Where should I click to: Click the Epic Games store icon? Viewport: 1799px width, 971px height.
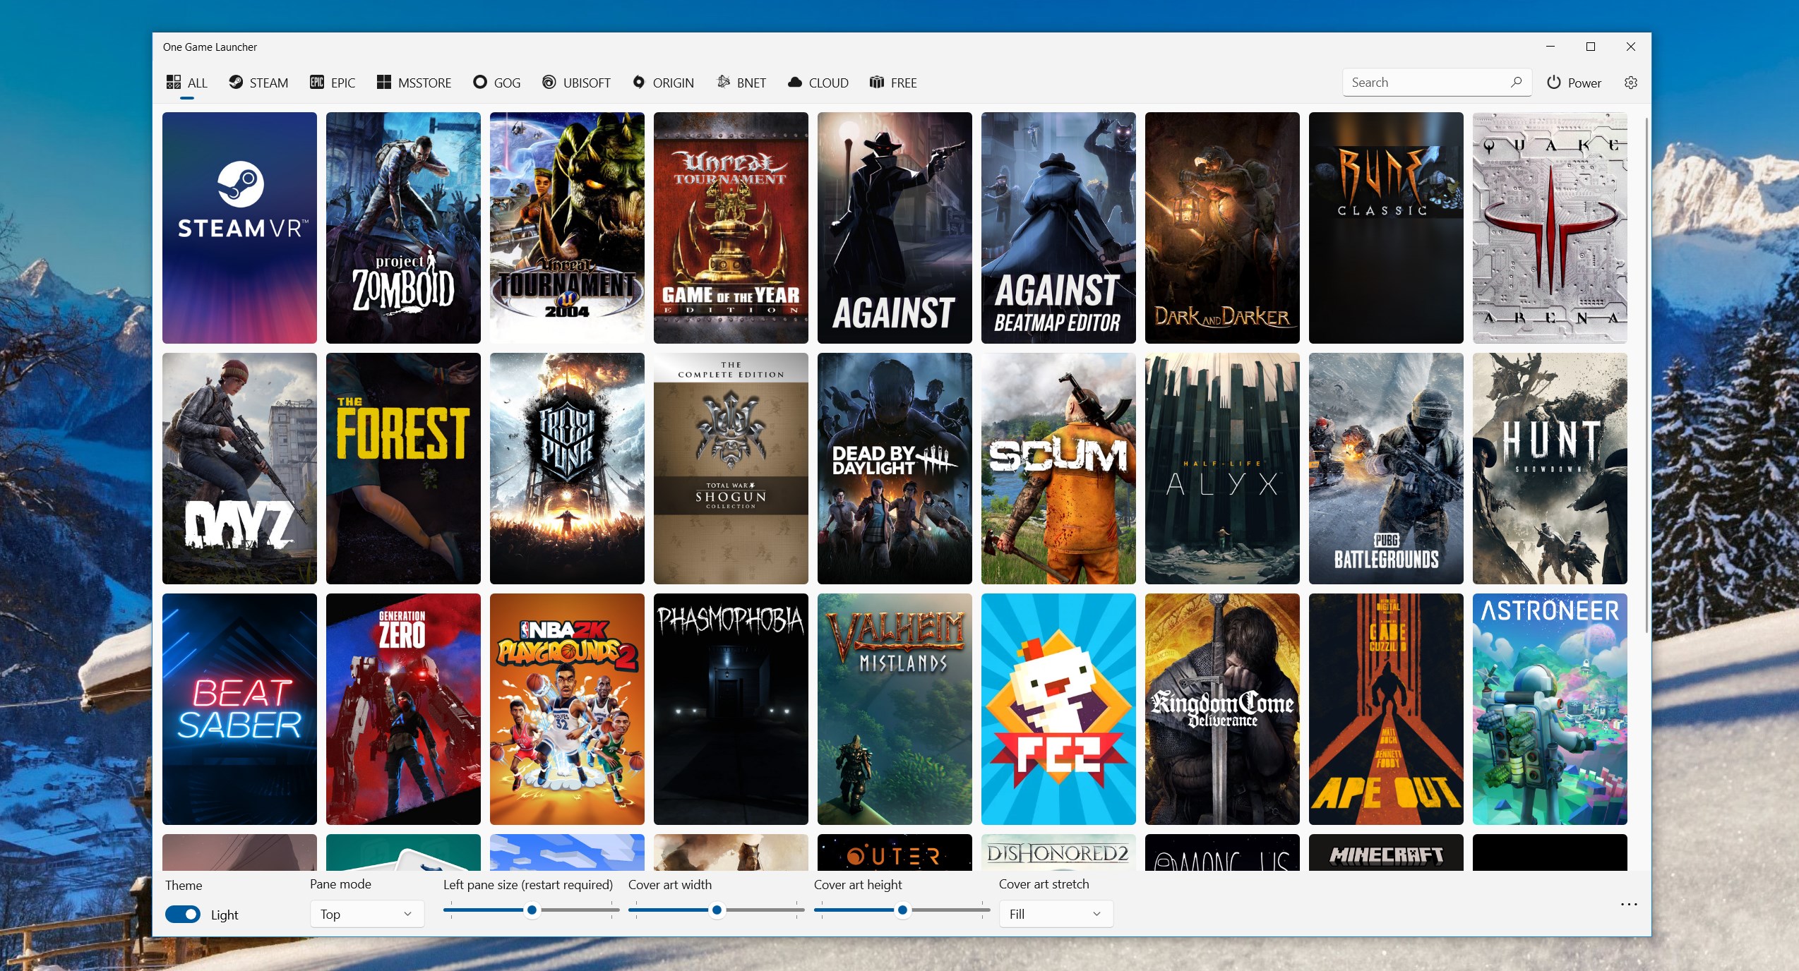(x=317, y=83)
